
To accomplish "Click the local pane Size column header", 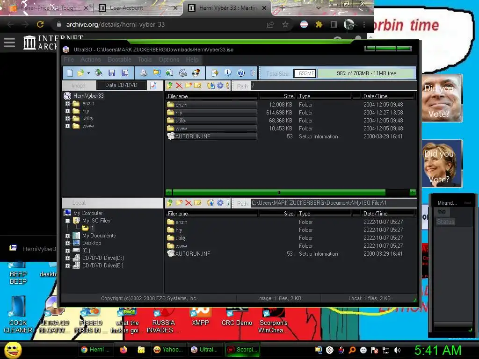I will [x=276, y=214].
